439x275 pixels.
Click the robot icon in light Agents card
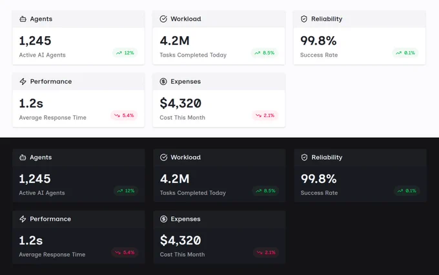(x=23, y=19)
